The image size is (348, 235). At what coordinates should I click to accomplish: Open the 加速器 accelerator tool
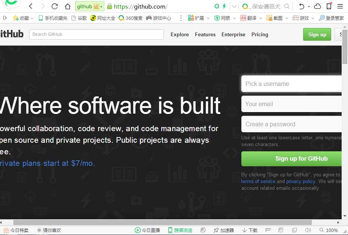[224, 231]
